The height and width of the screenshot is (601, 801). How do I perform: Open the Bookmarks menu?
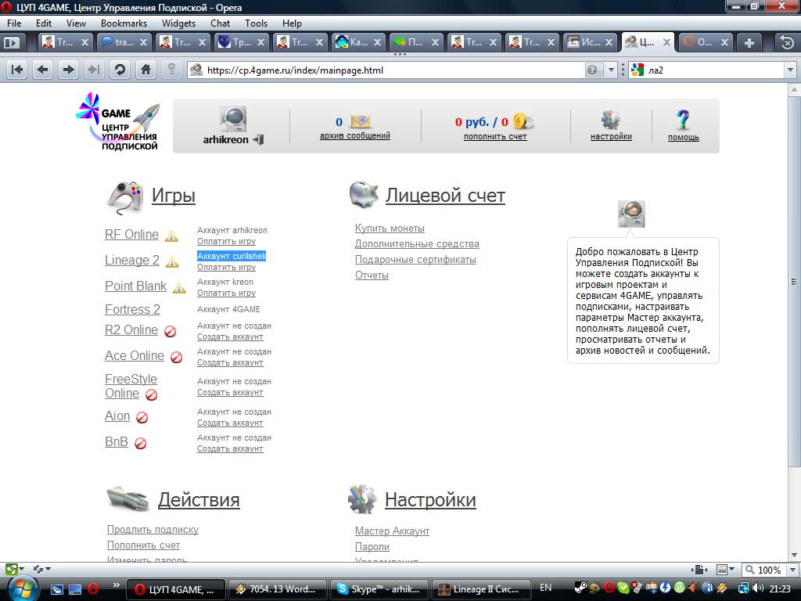(124, 23)
